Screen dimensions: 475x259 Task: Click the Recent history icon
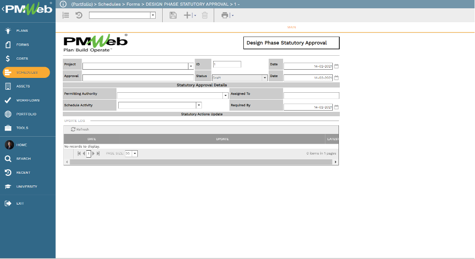[8, 172]
